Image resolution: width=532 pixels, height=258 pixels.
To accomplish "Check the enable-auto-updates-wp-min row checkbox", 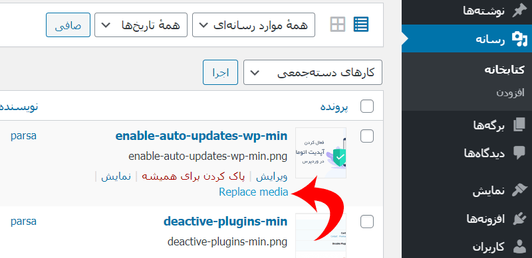I will point(367,136).
